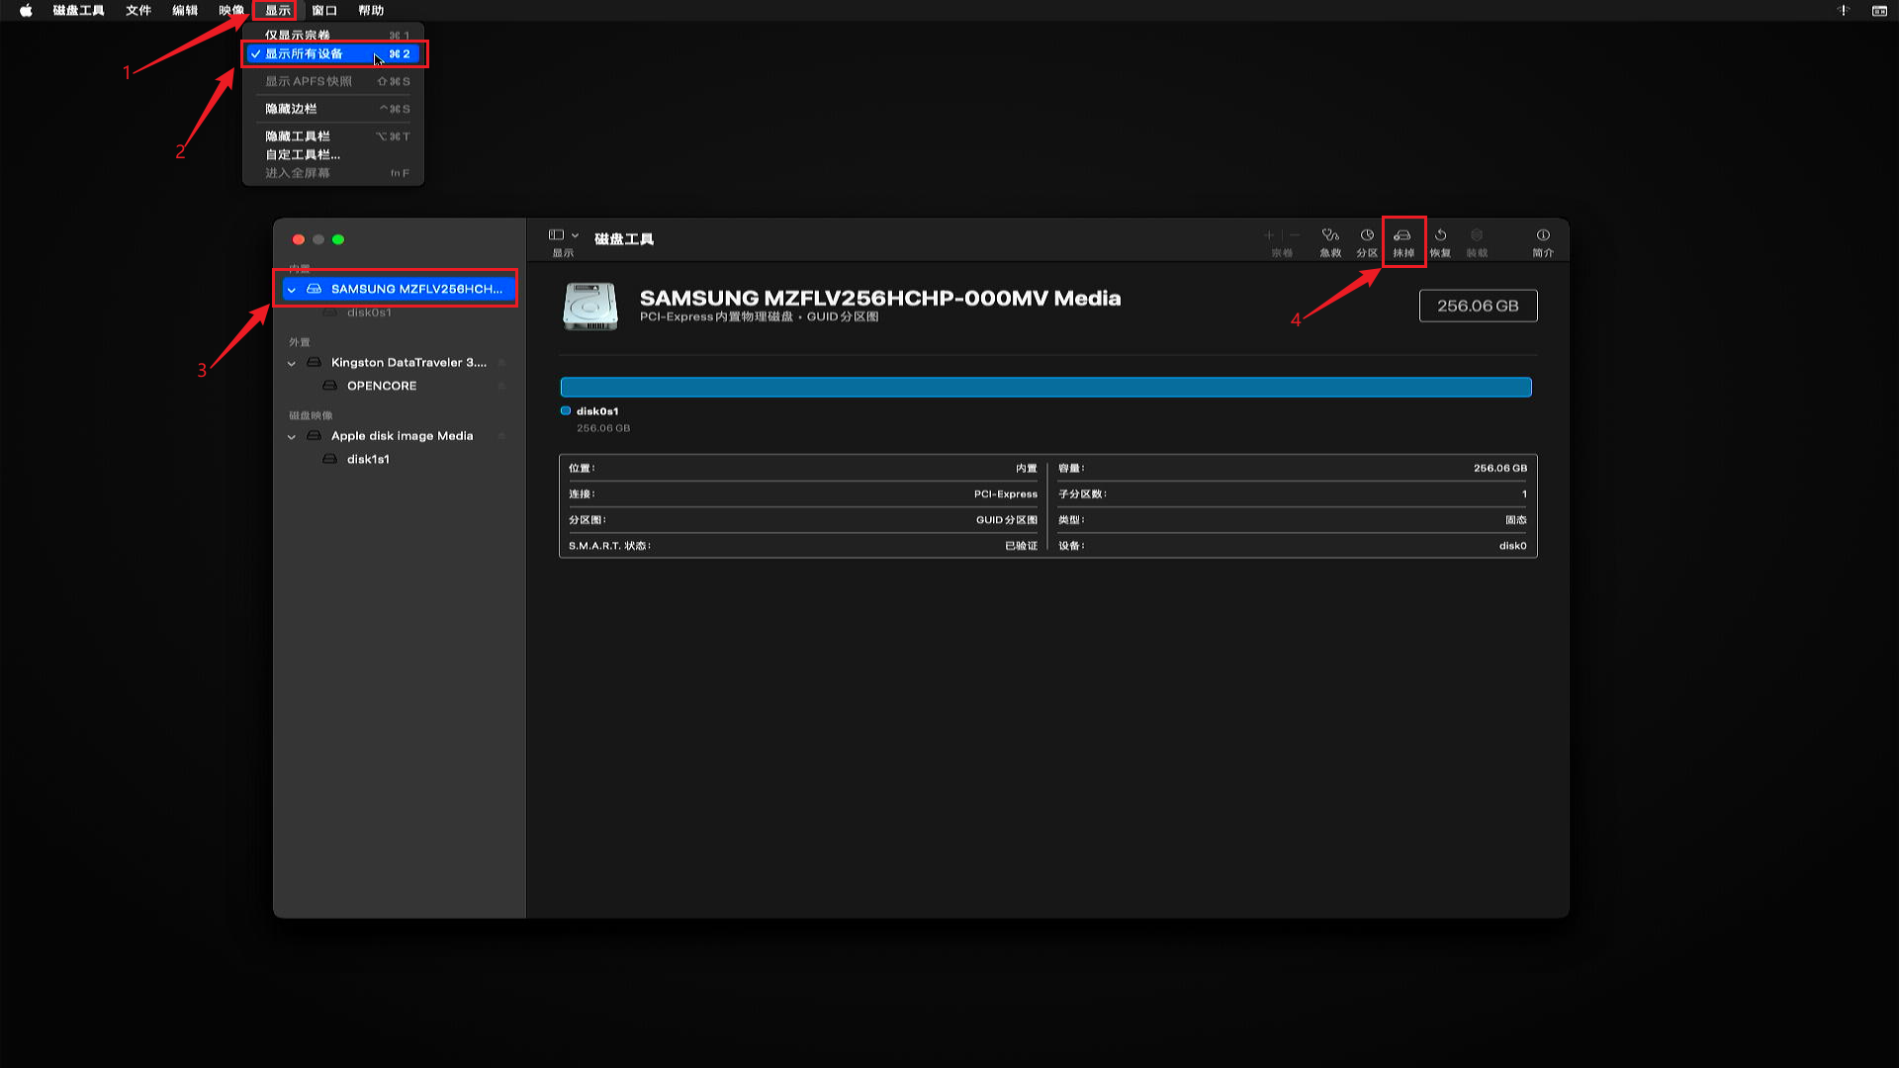Choose 进入全屏幕 from the menu

pos(334,173)
